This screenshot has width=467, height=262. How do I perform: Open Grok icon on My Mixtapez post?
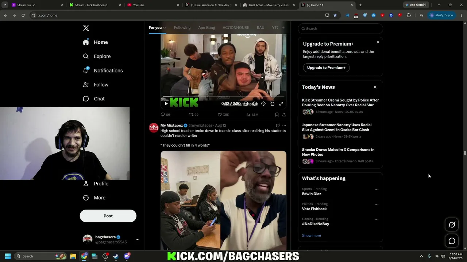click(278, 126)
